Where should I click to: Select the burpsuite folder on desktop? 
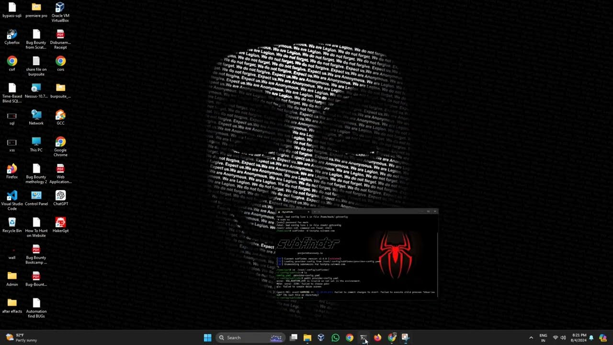point(60,91)
